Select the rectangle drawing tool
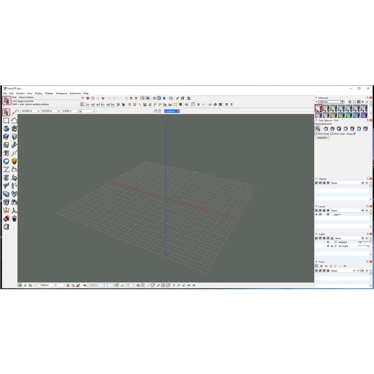This screenshot has width=374, height=374. 6,121
